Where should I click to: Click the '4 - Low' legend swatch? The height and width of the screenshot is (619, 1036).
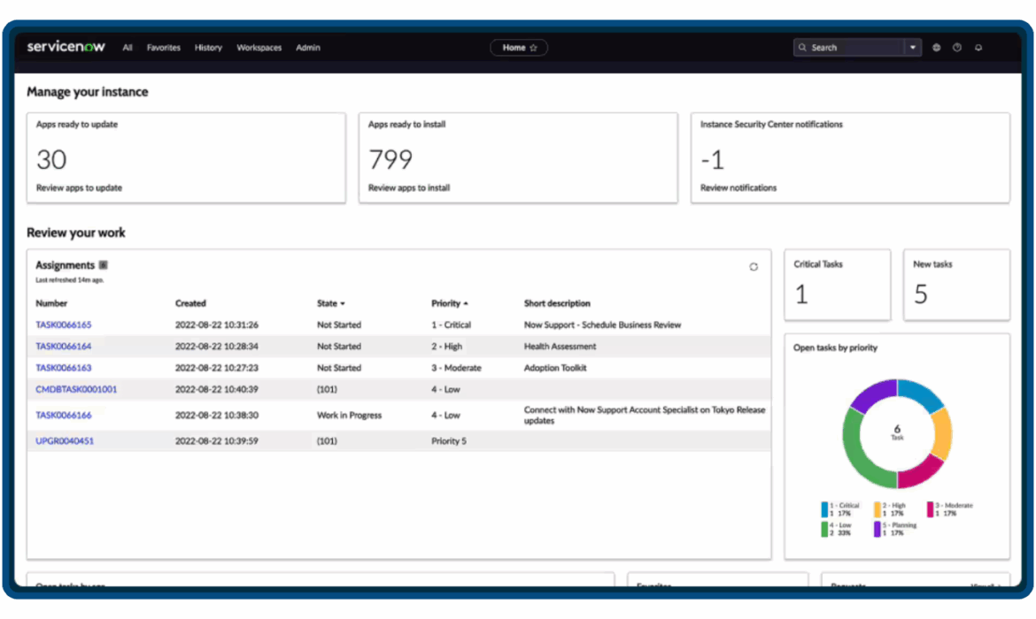[824, 530]
